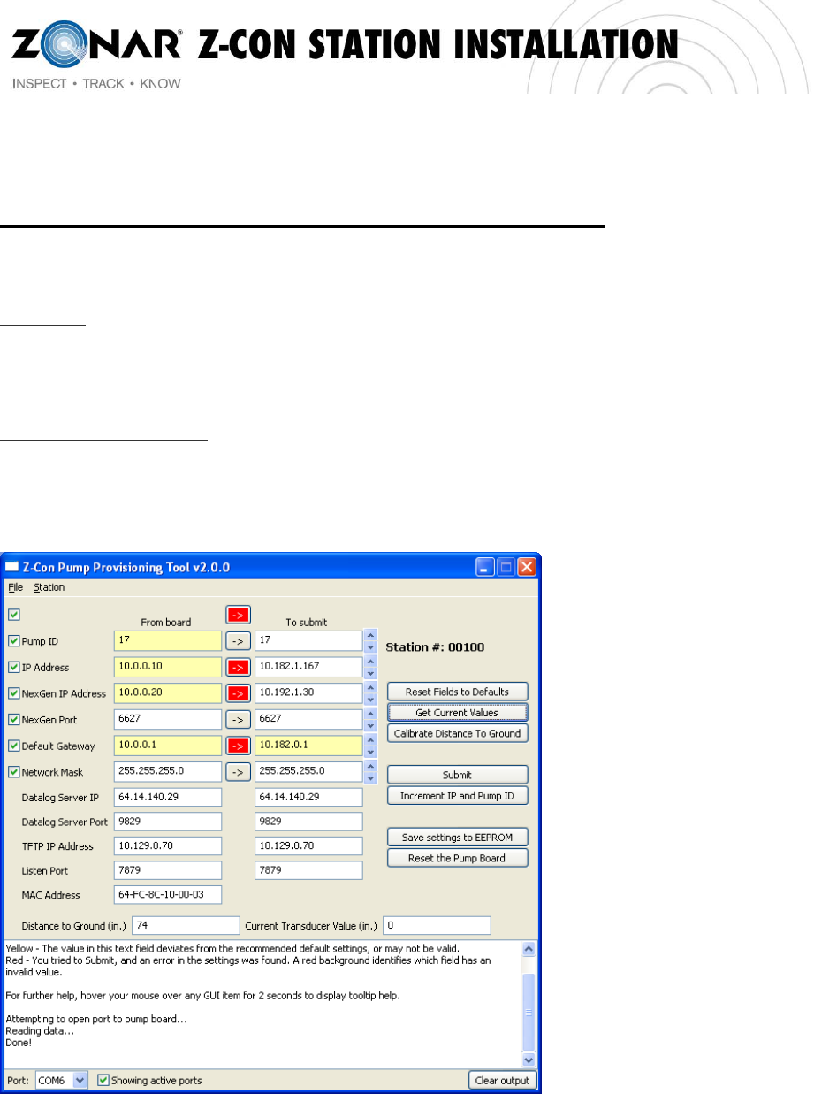This screenshot has width=814, height=1094.
Task: Click the window title bar icon
Action: tap(12, 567)
